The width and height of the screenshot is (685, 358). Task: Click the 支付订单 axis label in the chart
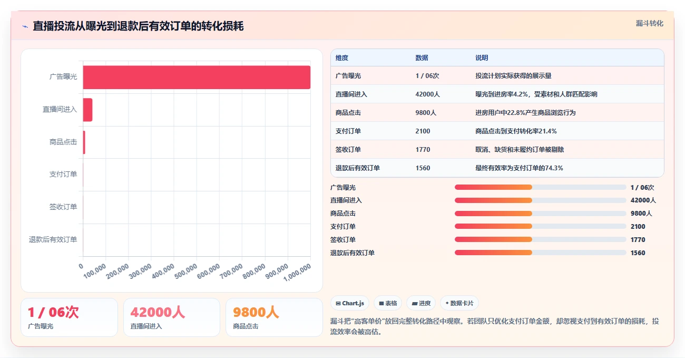tap(63, 174)
